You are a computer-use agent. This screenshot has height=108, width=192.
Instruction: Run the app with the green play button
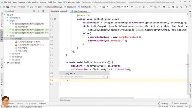tap(132, 7)
